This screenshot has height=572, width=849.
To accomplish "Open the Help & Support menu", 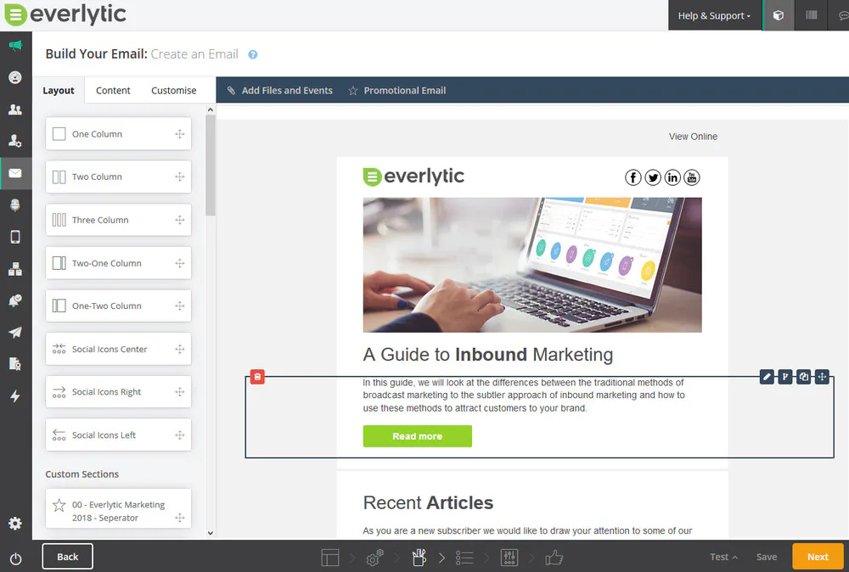I will [714, 15].
